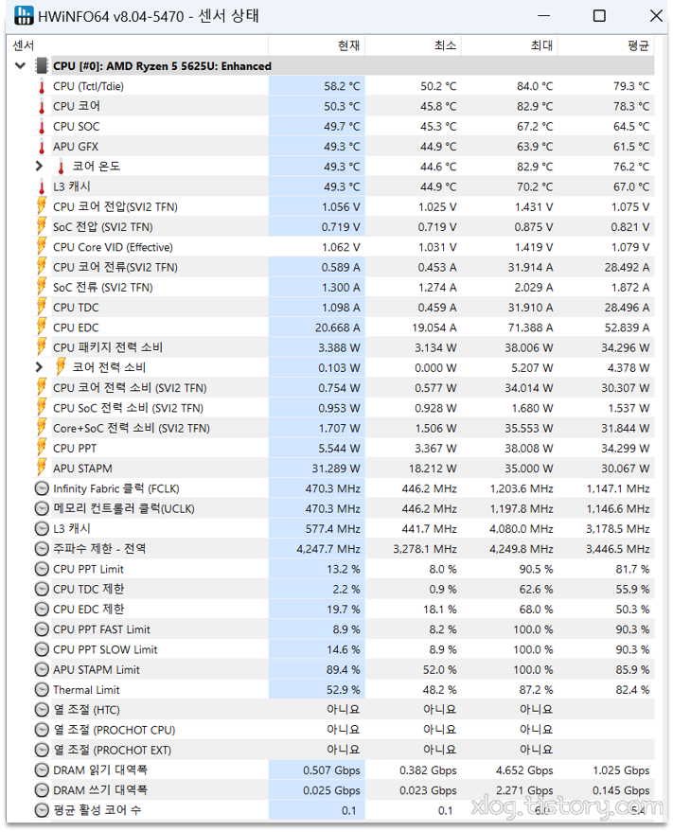Click the window maximize button
Screen dimensions: 673x832
point(599,16)
